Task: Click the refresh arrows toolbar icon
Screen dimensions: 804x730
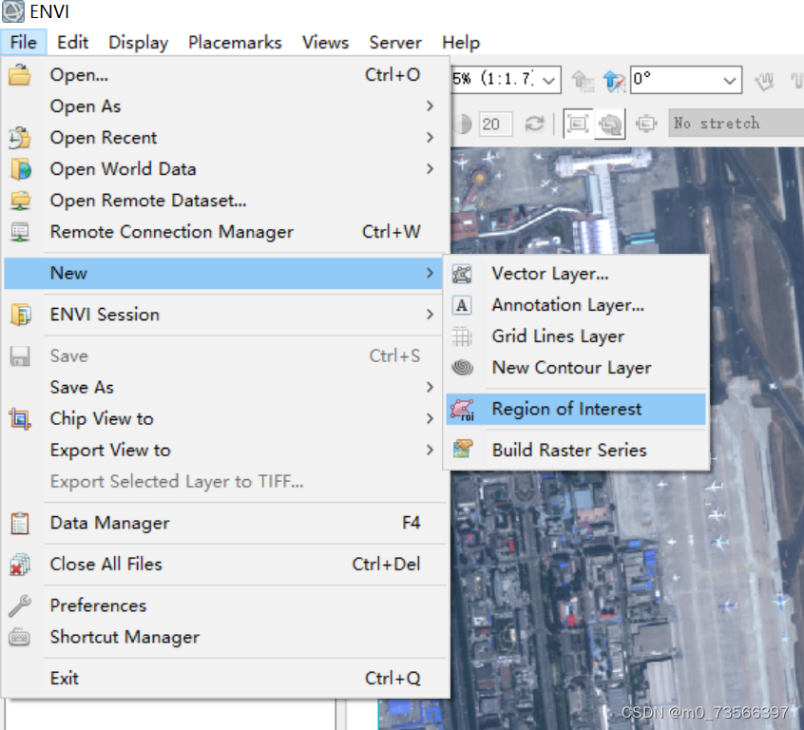Action: [534, 124]
